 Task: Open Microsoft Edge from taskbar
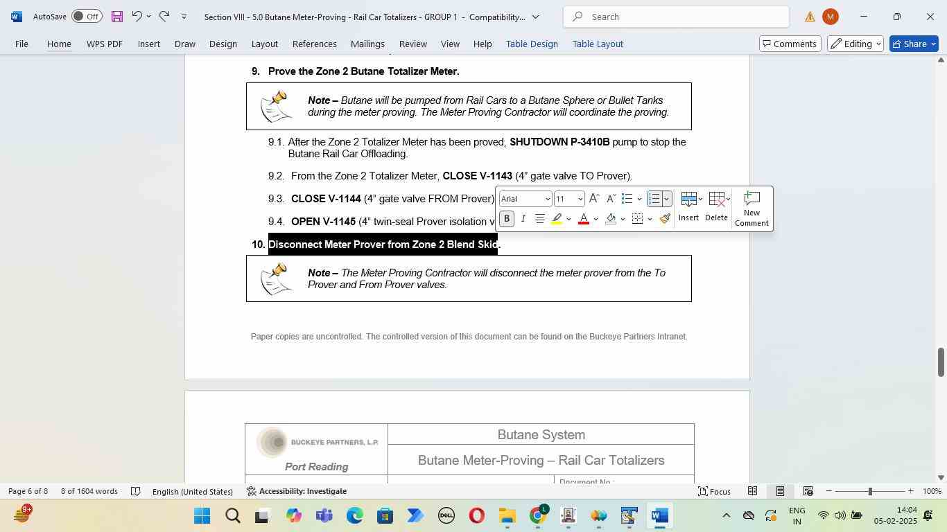pos(355,516)
